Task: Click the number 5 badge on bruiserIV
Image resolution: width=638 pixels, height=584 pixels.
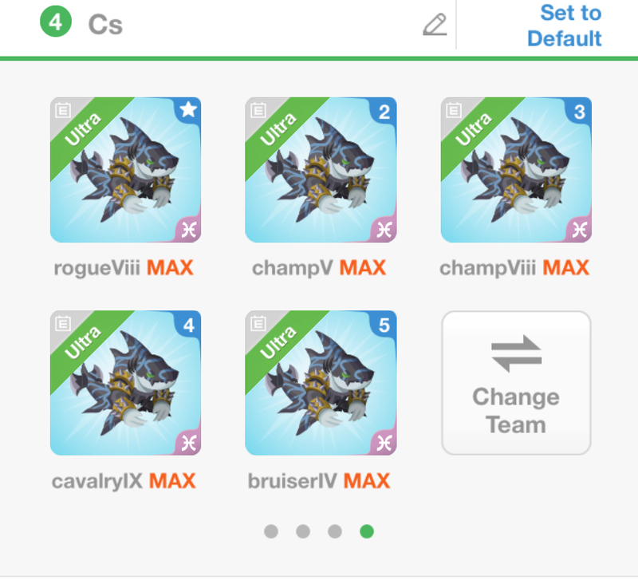Action: (384, 326)
